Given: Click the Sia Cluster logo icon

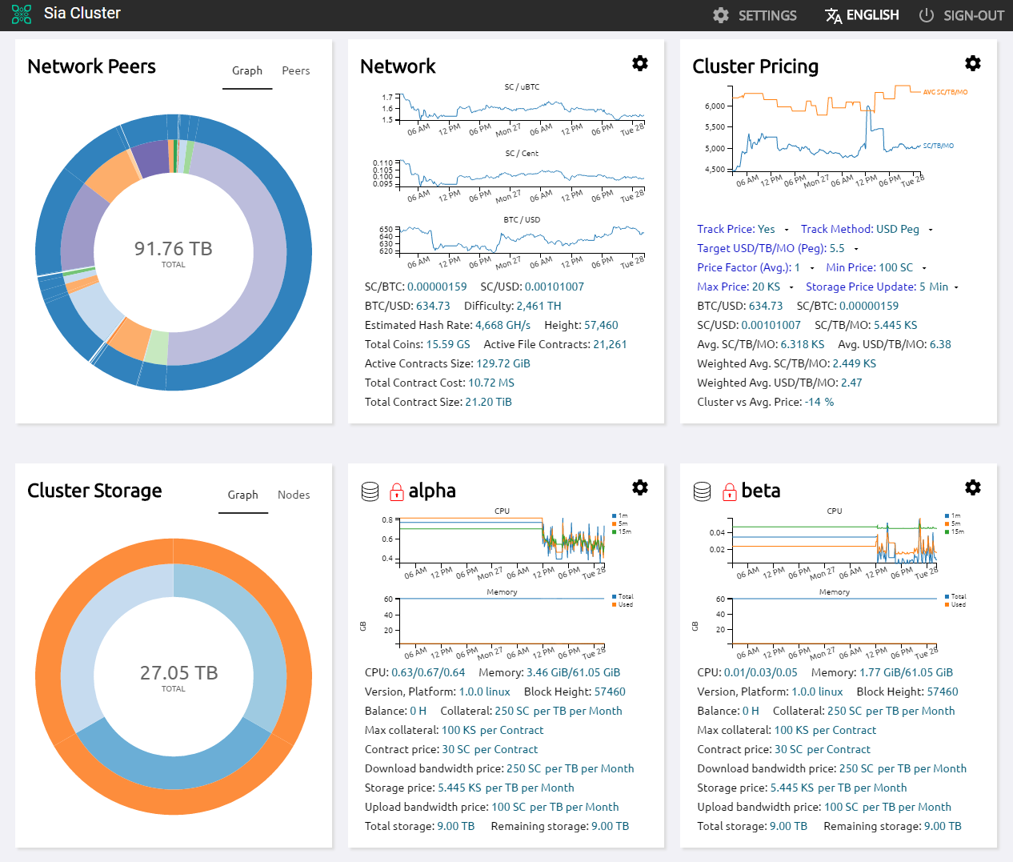Looking at the screenshot, I should tap(22, 14).
